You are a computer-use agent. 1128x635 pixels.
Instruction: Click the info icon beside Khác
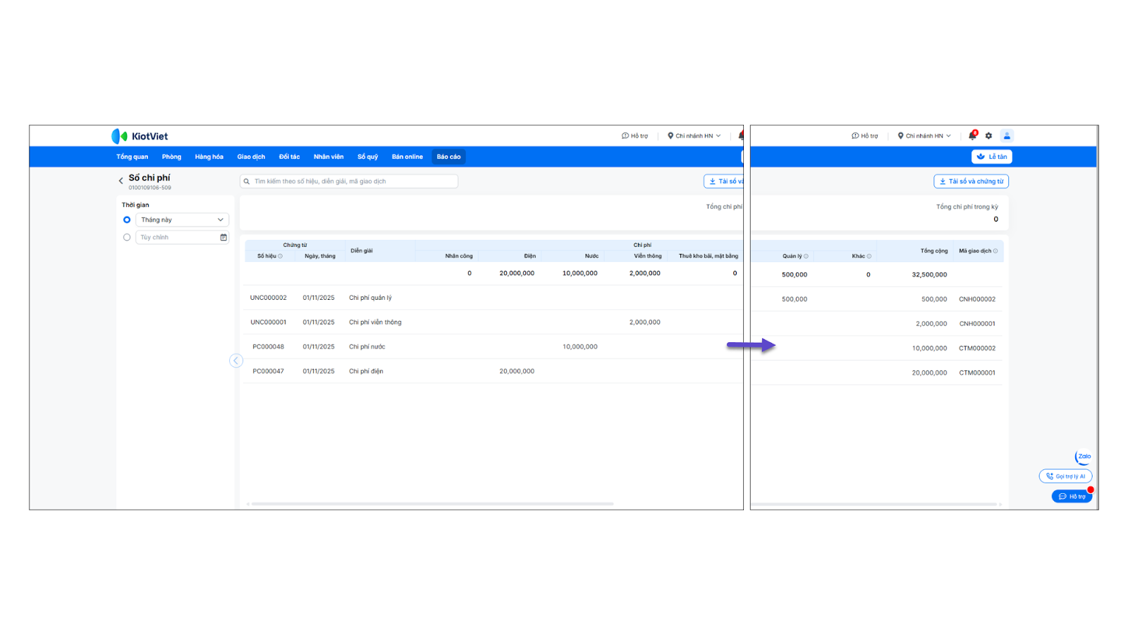869,256
